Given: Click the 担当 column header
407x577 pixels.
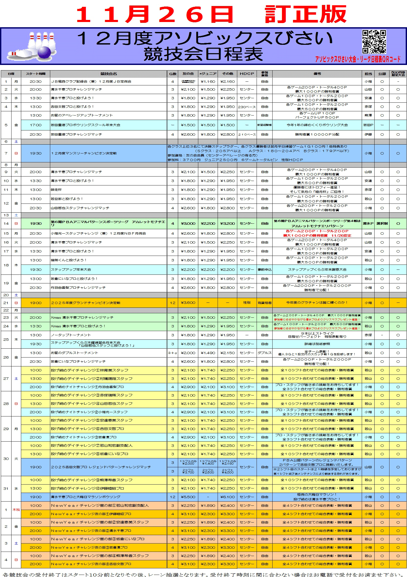Looking at the screenshot, I should (x=368, y=74).
